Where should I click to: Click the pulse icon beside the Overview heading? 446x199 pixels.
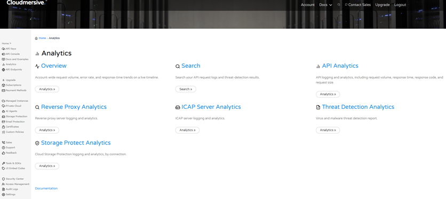click(x=37, y=66)
